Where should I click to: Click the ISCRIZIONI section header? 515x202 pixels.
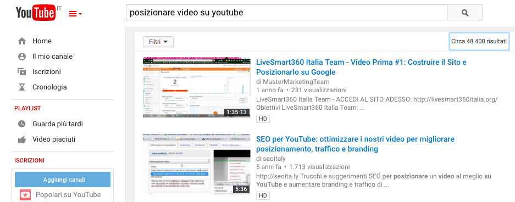(x=30, y=160)
